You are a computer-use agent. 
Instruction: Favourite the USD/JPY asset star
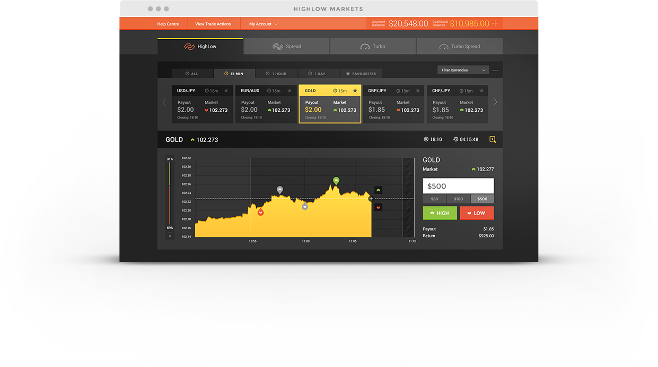tap(226, 91)
